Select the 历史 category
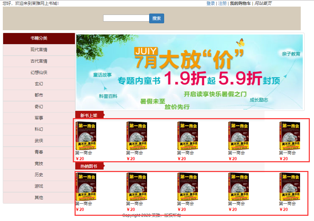Image resolution: width=314 pixels, height=221 pixels. point(39,175)
